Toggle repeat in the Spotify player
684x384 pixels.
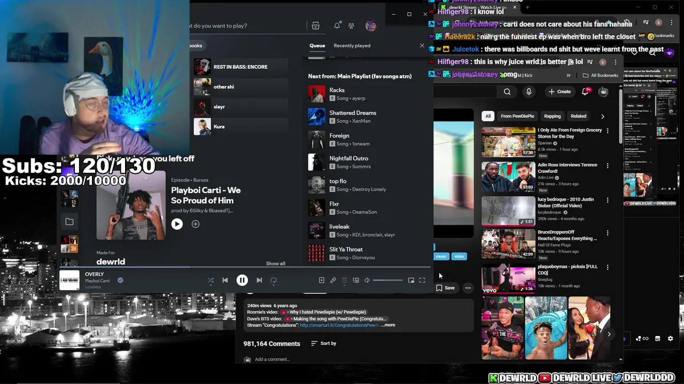click(274, 280)
